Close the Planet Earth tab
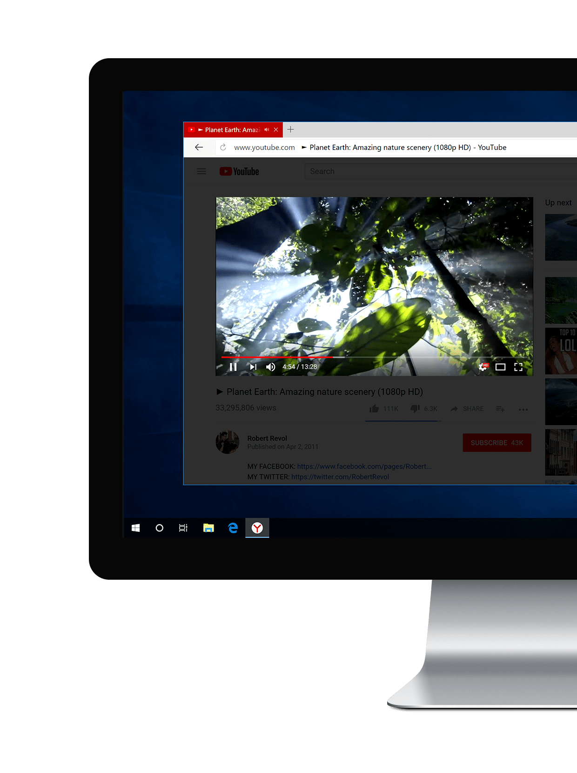This screenshot has height=773, width=577. tap(276, 130)
